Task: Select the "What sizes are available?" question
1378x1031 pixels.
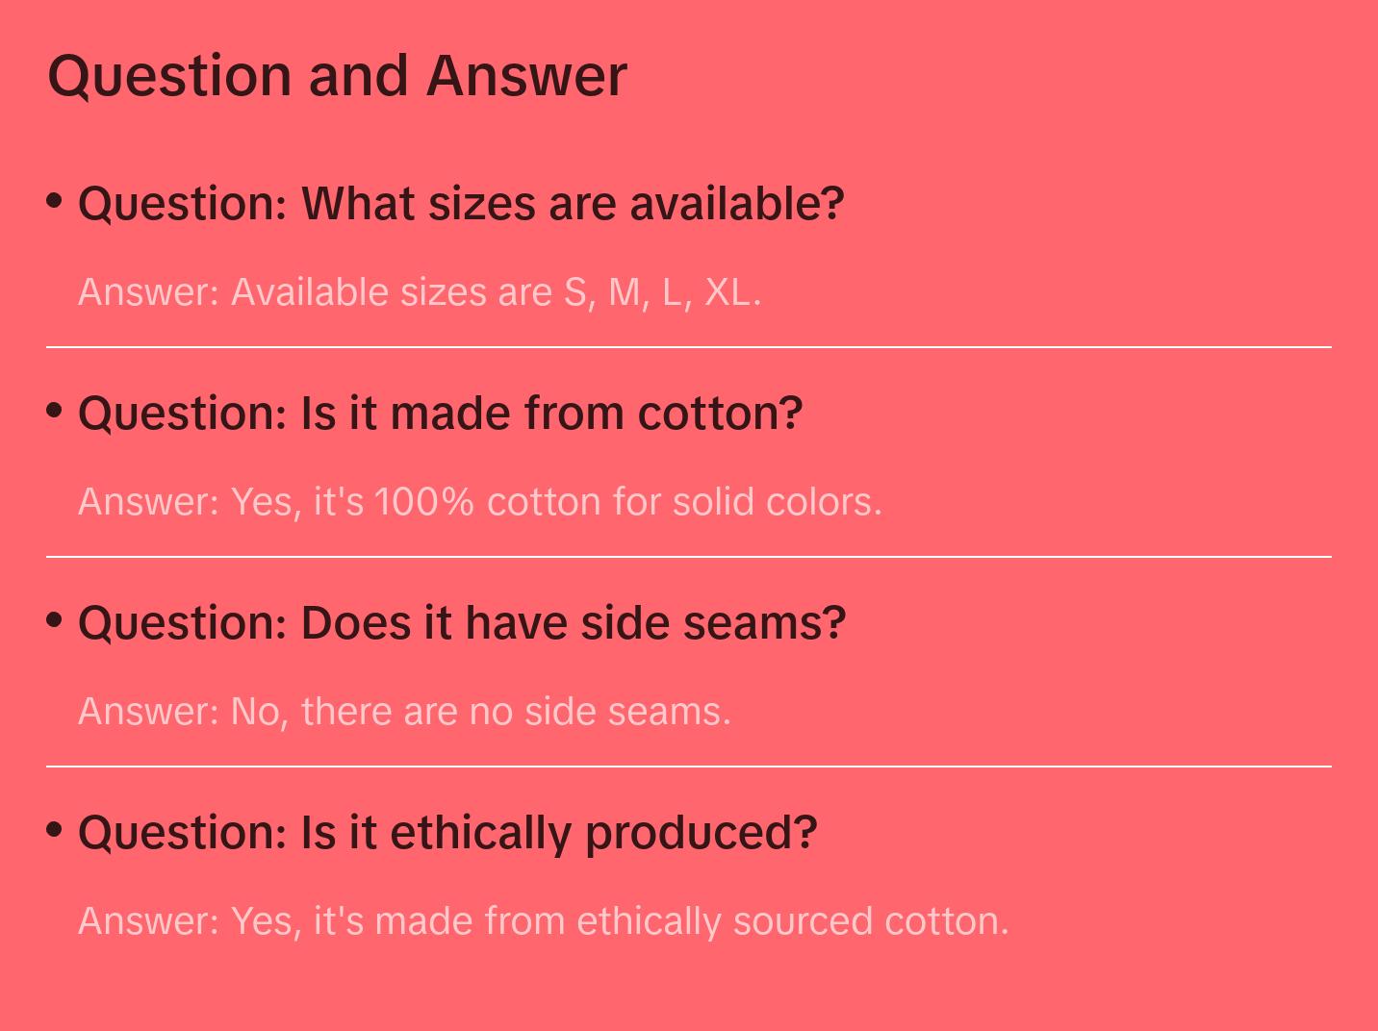Action: tap(461, 204)
